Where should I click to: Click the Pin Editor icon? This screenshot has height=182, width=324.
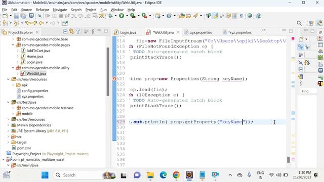click(65, 23)
